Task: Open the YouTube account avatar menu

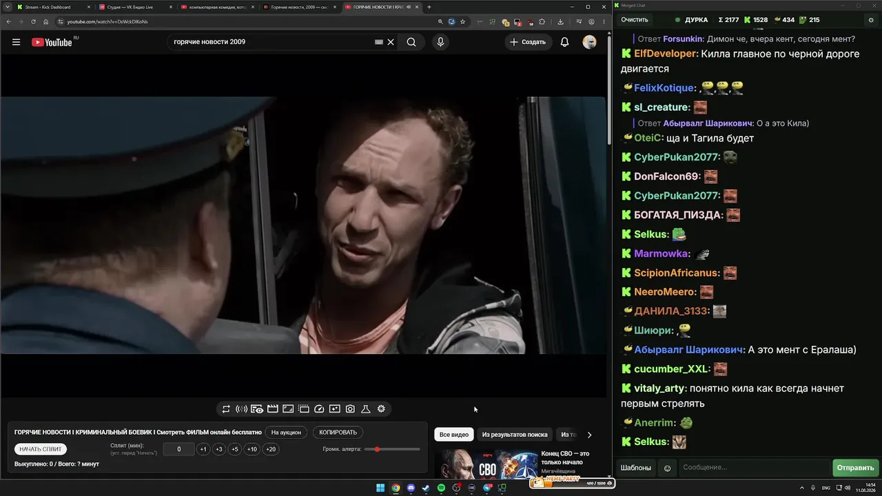Action: (x=589, y=42)
